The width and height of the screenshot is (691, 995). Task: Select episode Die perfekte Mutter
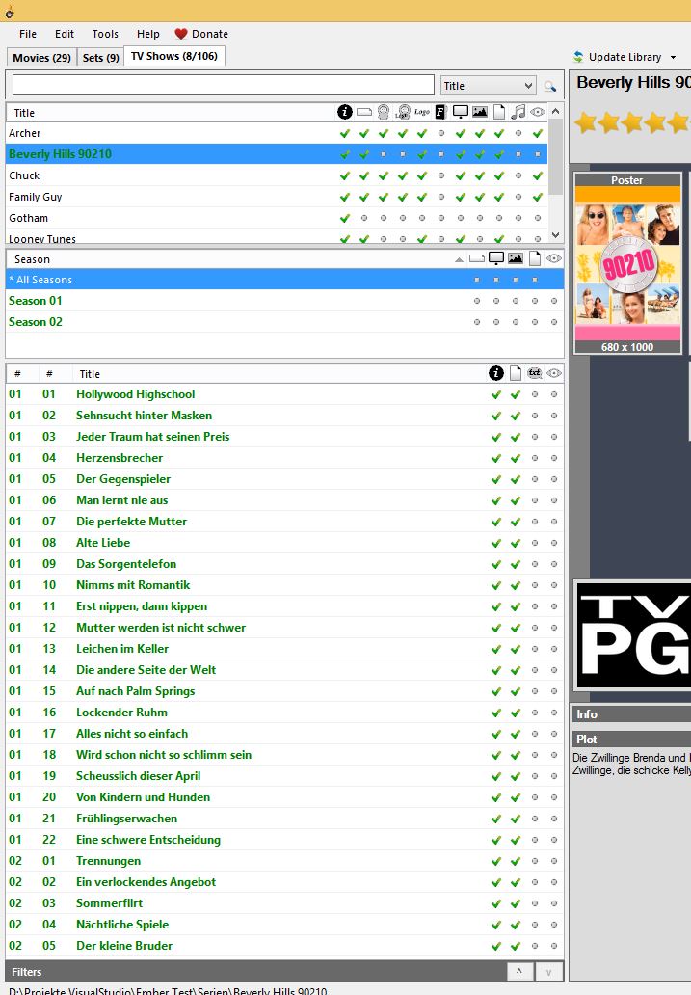285,521
